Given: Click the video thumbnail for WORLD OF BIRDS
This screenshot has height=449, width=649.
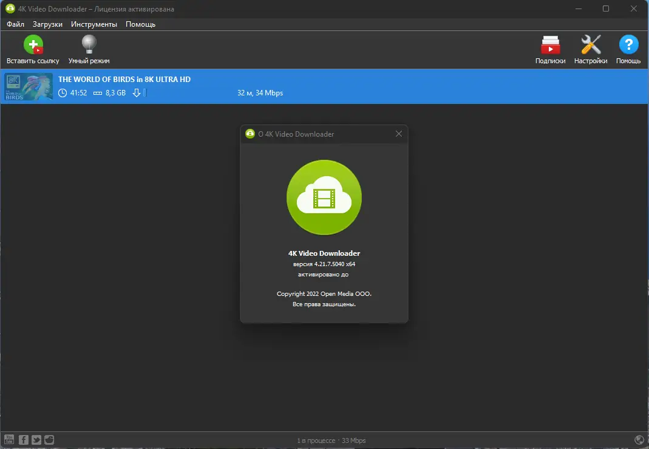Looking at the screenshot, I should [x=28, y=86].
